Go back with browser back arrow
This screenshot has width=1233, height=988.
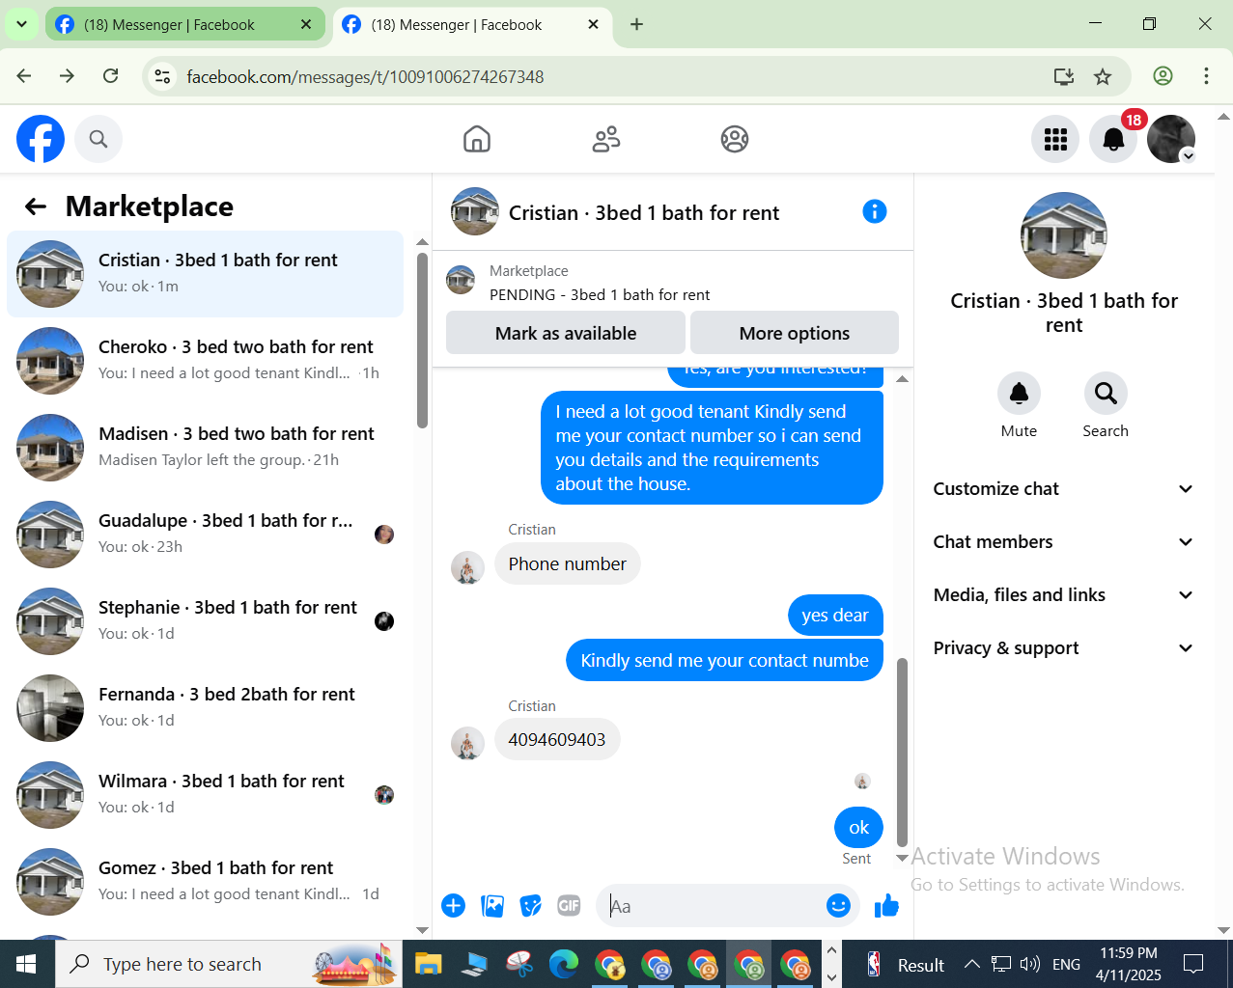click(x=24, y=76)
